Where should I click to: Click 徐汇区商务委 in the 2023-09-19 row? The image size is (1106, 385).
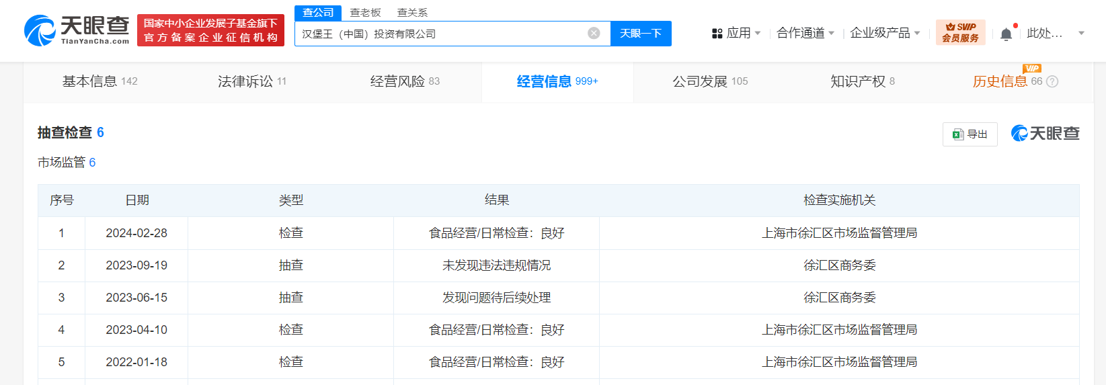(x=840, y=265)
